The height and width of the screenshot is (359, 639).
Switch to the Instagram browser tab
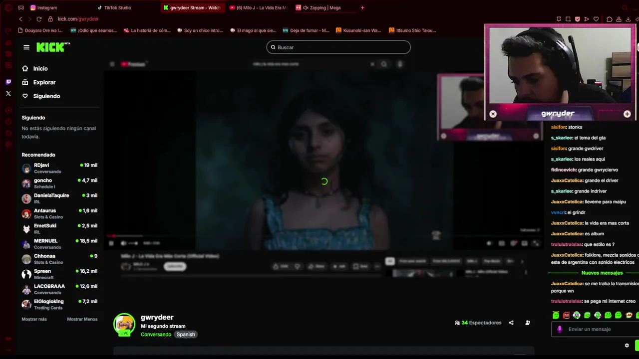[44, 7]
